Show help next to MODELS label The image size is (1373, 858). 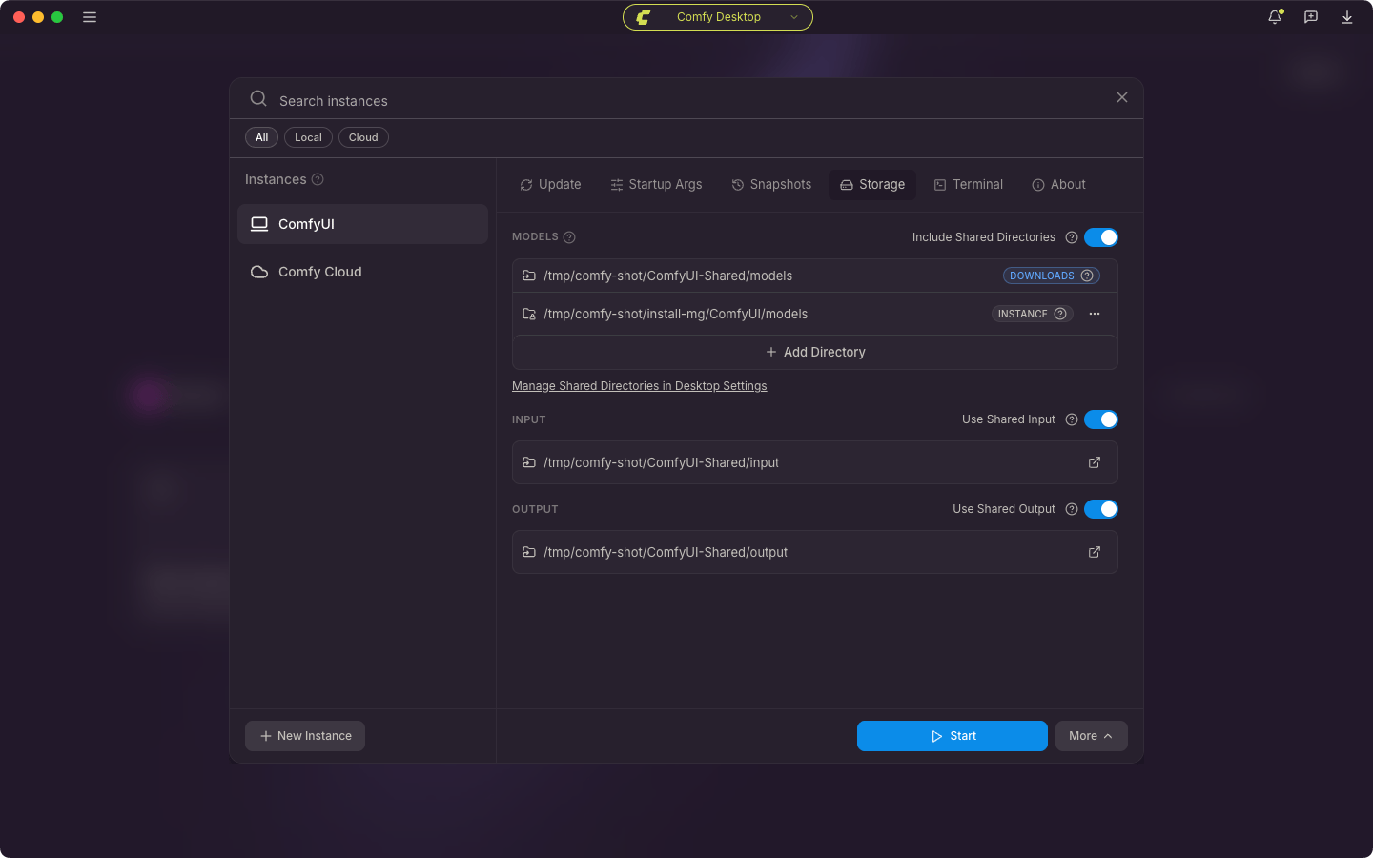[x=569, y=237]
